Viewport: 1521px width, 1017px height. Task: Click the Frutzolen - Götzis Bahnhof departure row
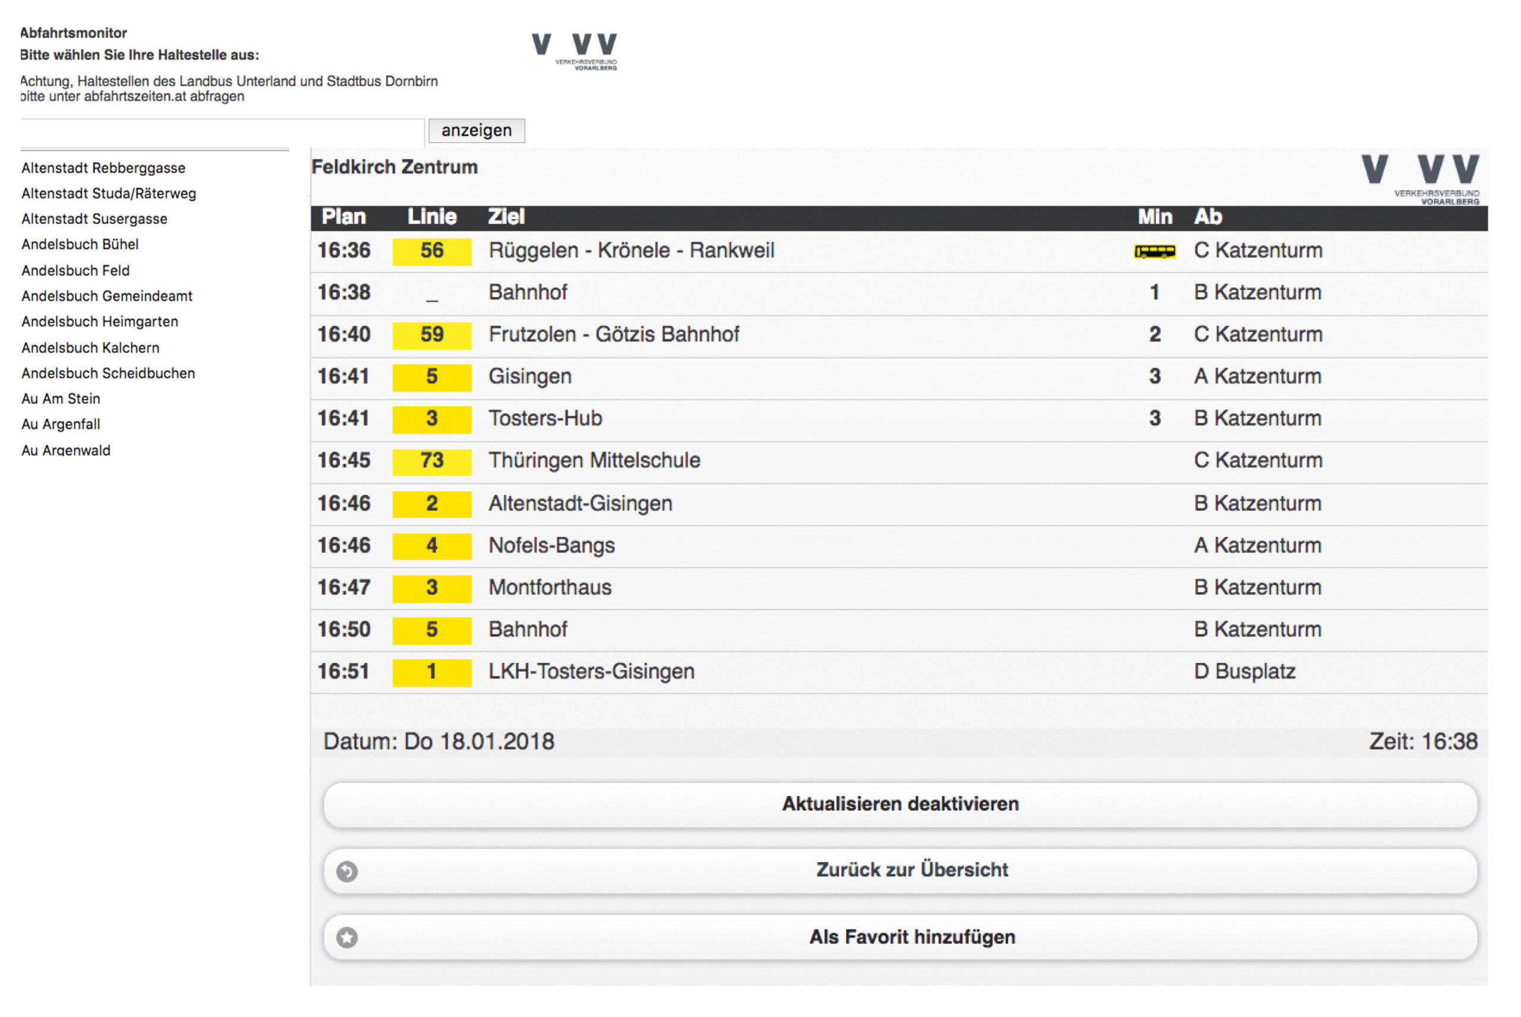pos(614,334)
